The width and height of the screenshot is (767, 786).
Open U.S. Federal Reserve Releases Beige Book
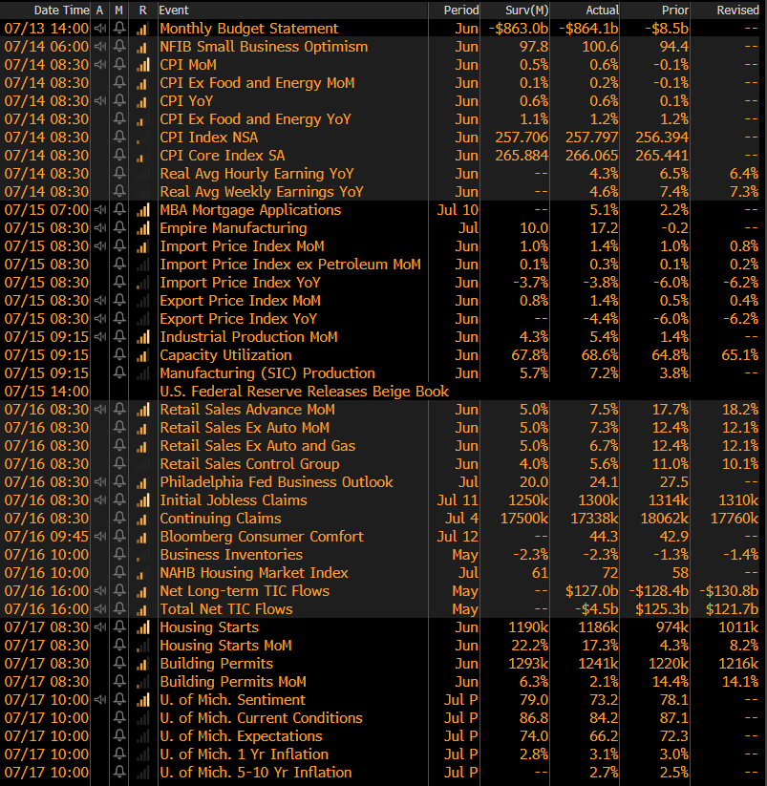click(x=304, y=392)
